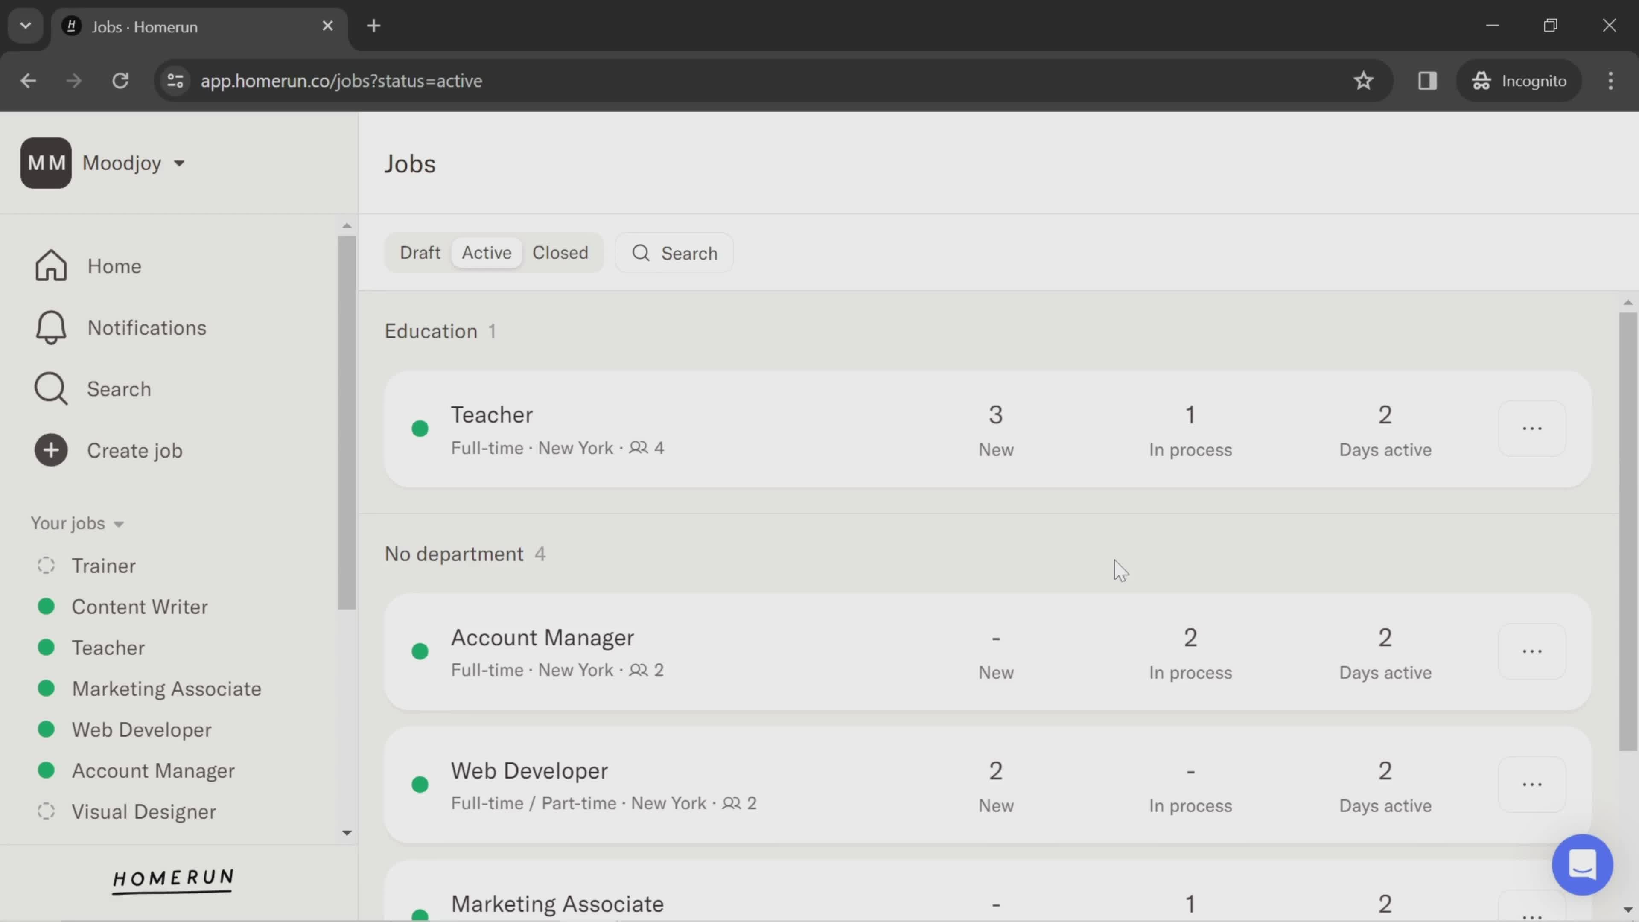Open the chat support bubble
Screen dimensions: 1639x922
pyautogui.click(x=1582, y=865)
